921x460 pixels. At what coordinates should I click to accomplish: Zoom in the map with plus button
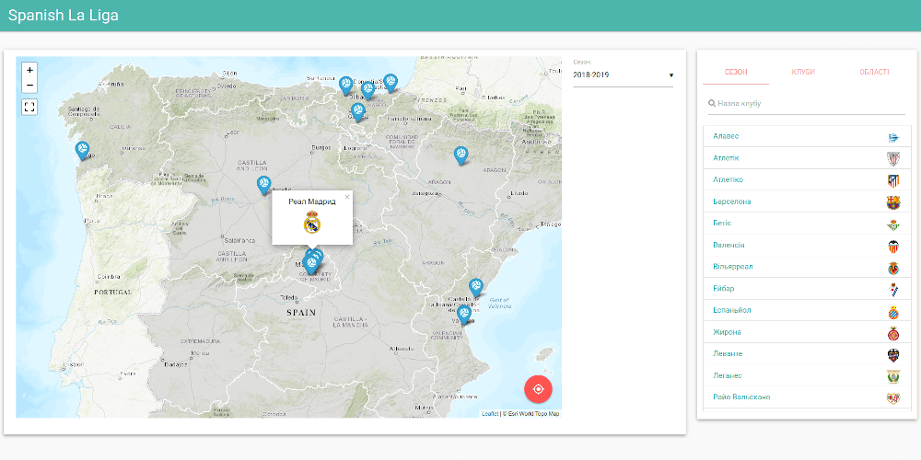pos(30,70)
